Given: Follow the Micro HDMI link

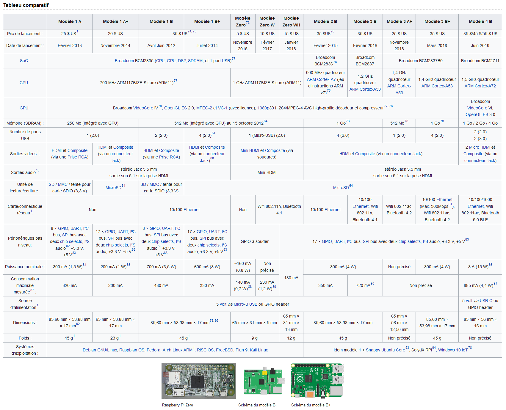Looking at the screenshot, I should [480, 147].
